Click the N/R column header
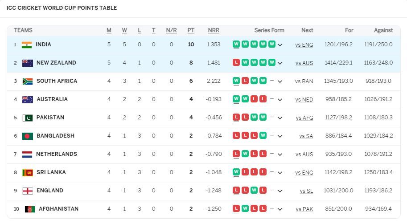 171,30
